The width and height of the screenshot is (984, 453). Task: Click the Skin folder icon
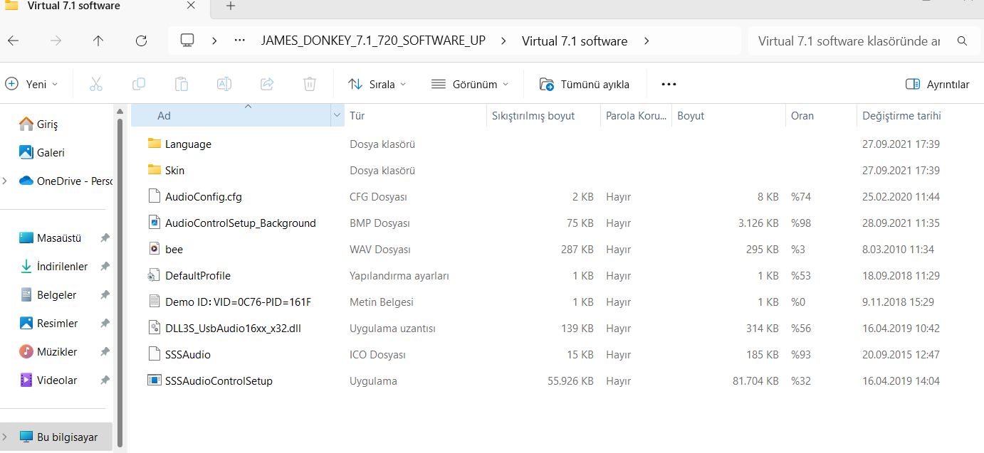click(155, 169)
